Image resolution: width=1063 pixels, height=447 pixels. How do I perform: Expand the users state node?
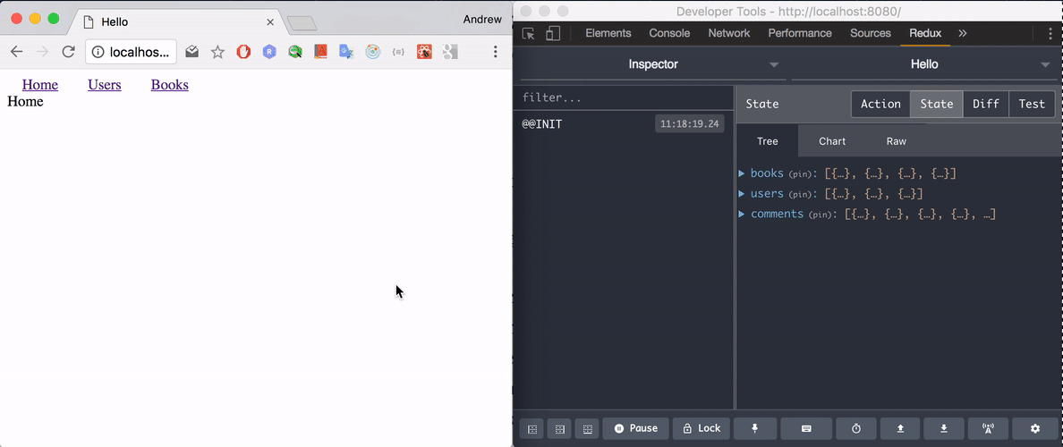(x=742, y=194)
